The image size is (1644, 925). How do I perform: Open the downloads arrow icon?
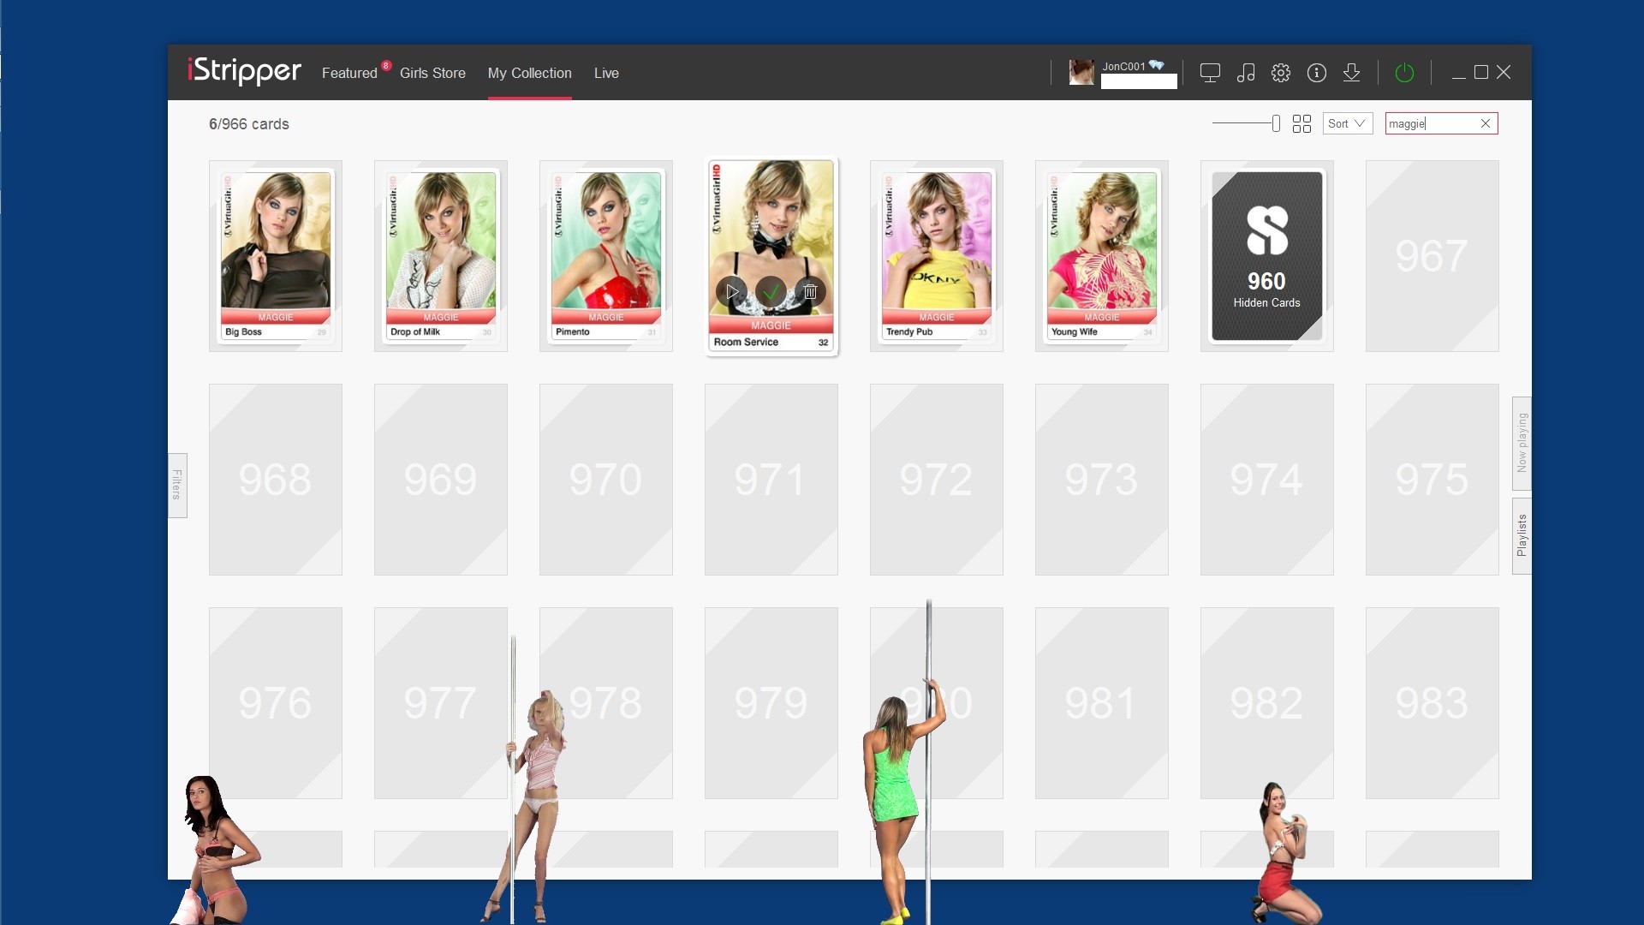(1352, 73)
